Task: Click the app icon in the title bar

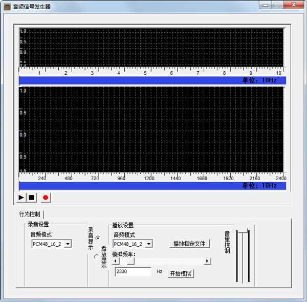Action: [x=7, y=7]
